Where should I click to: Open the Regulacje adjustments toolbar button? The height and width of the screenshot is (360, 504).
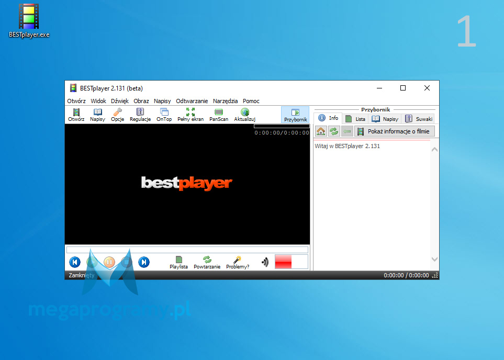tap(140, 115)
